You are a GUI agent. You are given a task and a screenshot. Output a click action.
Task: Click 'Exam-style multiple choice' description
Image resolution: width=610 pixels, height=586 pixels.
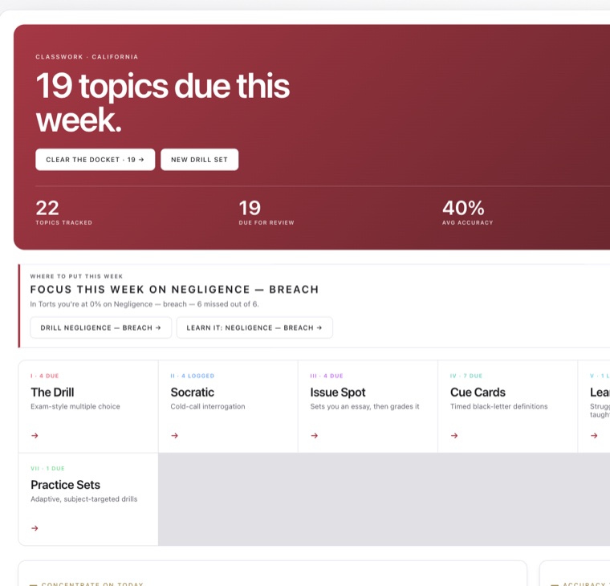coord(75,406)
